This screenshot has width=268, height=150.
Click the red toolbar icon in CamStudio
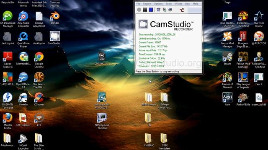pos(182,10)
